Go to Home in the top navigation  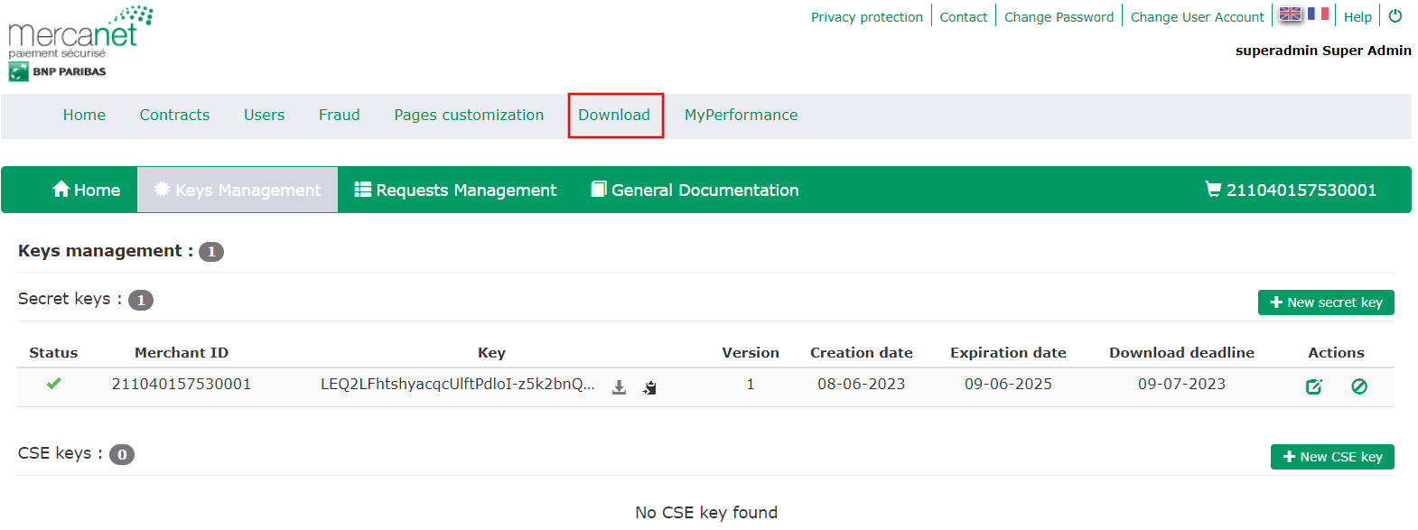(x=84, y=115)
